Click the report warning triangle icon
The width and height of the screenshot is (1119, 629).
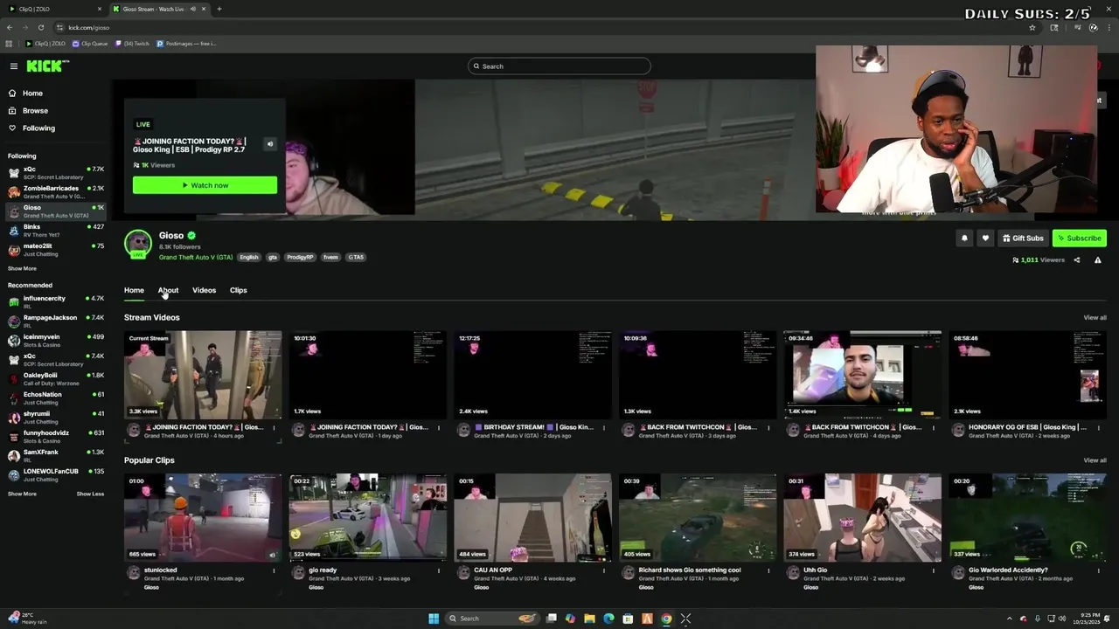pos(1098,259)
